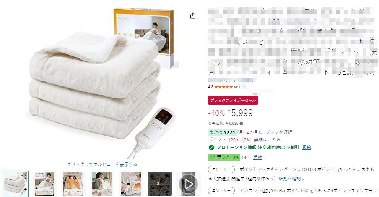Click the ブラックフライデーセール badge
Viewport: 379px width, 197px height.
click(233, 100)
